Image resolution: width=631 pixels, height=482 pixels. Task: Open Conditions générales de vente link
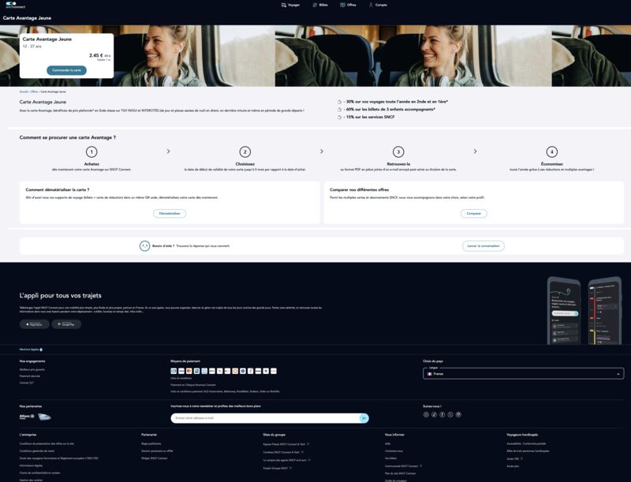(37, 451)
